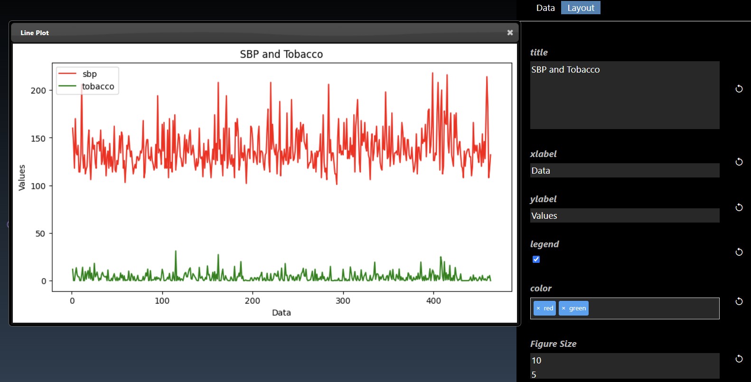This screenshot has width=751, height=382.
Task: Click the Figure Size width field showing 10
Action: click(624, 360)
